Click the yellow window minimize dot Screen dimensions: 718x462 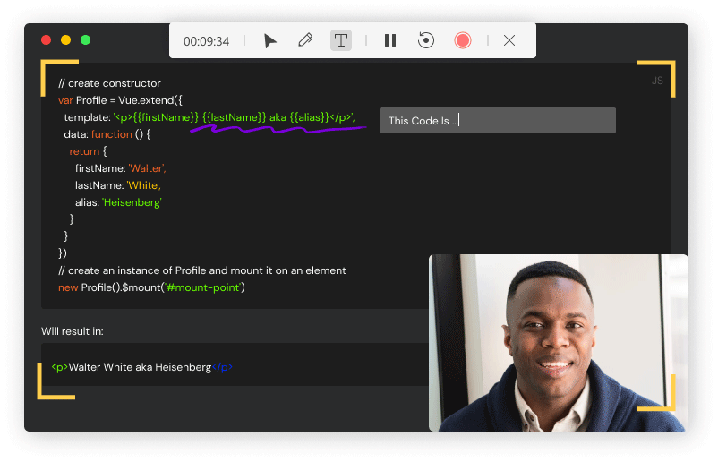click(x=66, y=39)
